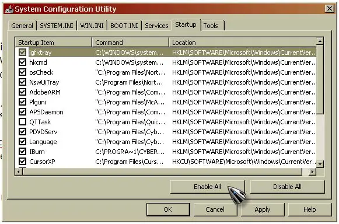
Task: Uncheck the PDVDServ startup item
Action: tap(22, 132)
